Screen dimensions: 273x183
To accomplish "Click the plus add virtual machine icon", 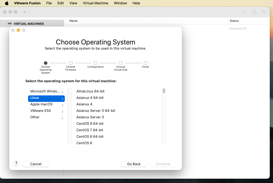I will pos(25,12).
